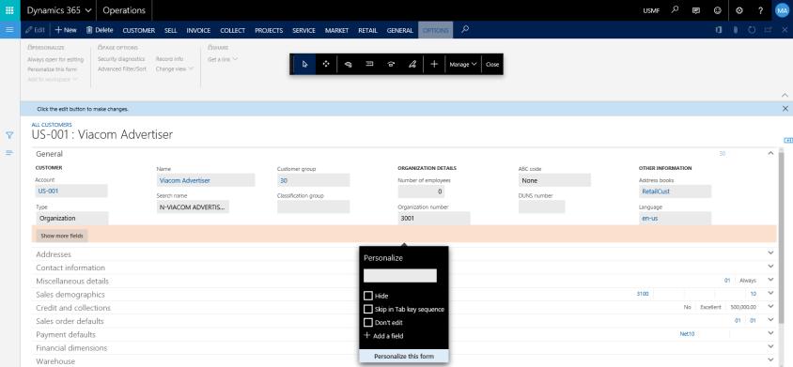Click the New button
Viewport: 793px width, 367px height.
click(x=66, y=30)
